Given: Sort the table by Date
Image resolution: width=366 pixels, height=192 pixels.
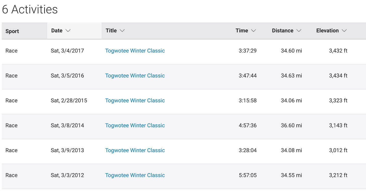Looking at the screenshot, I should [57, 31].
